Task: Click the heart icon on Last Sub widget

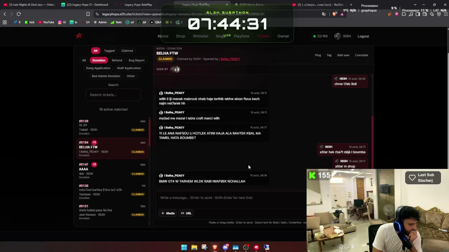Action: point(412,177)
